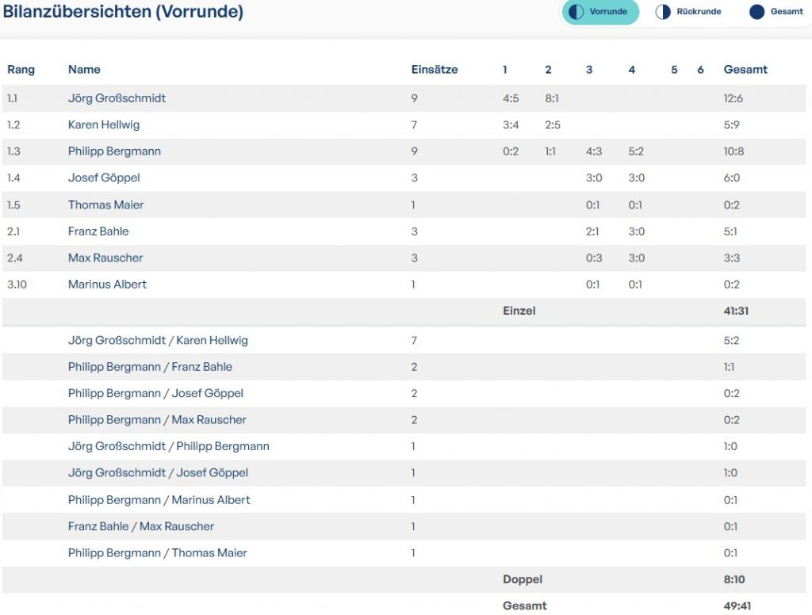Click the Einsätze column header
Viewport: 812px width, 615px height.
(435, 70)
